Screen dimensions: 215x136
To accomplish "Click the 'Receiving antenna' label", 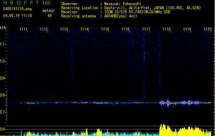I will pos(79,16).
